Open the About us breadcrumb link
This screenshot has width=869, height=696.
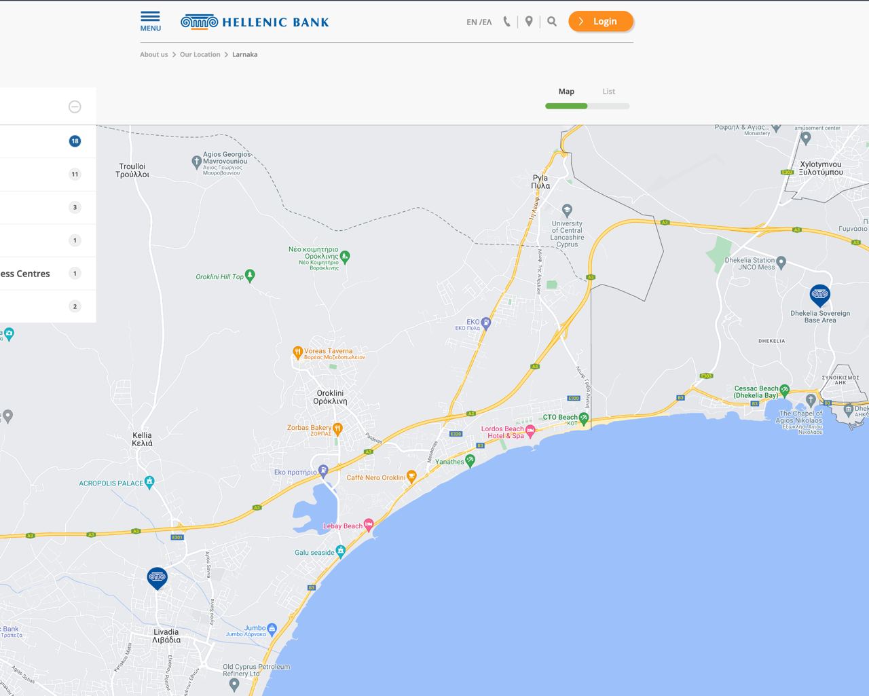(x=153, y=54)
